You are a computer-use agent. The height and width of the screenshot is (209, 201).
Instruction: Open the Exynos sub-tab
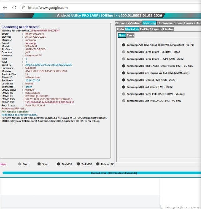point(157,29)
